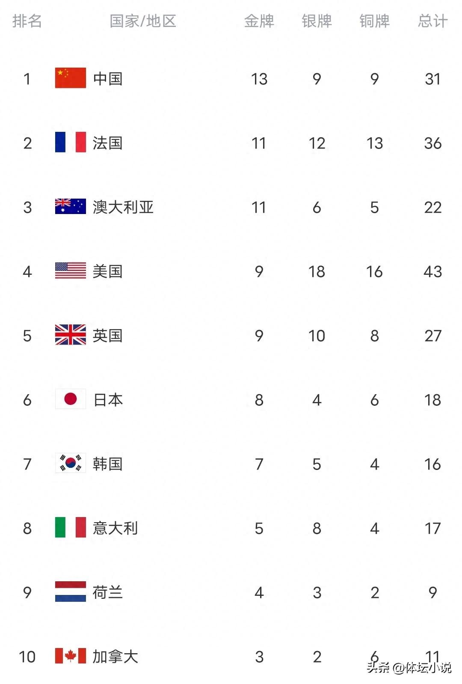
Task: Click the 排名 column header
Action: (27, 21)
